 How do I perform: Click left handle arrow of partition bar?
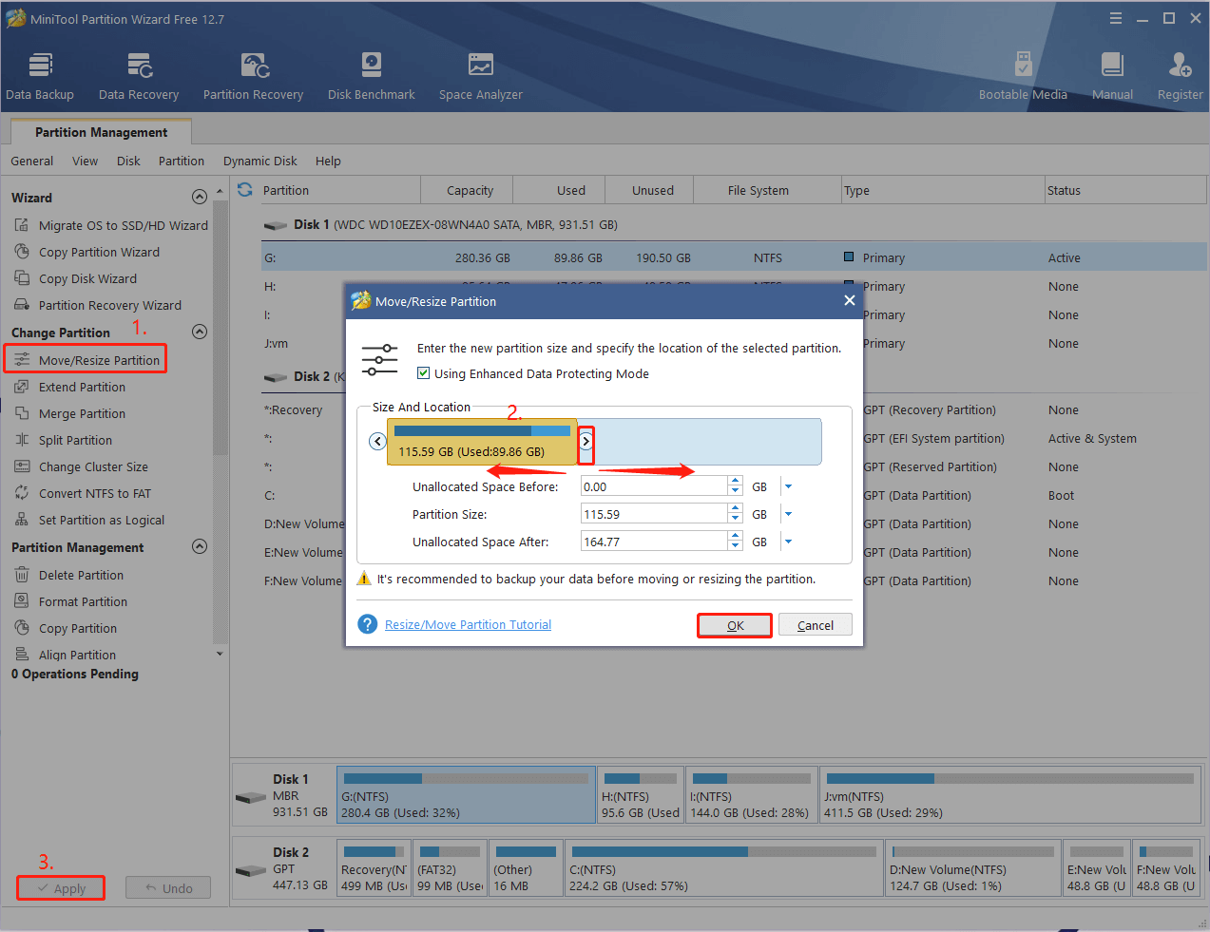click(377, 441)
